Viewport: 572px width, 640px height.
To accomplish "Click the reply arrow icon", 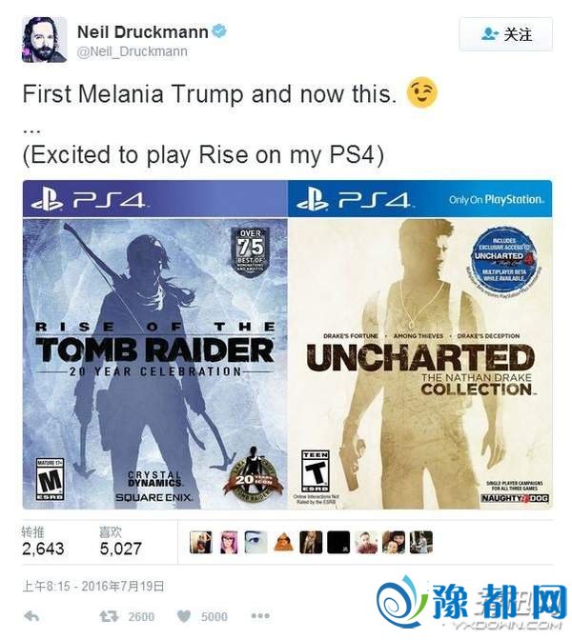I will (x=31, y=616).
